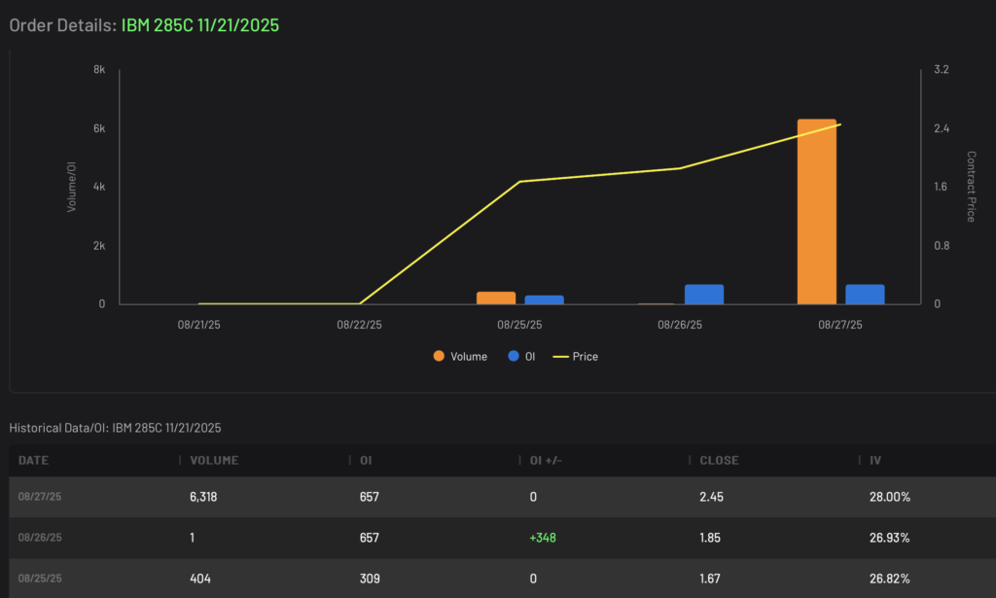This screenshot has width=996, height=598.
Task: Toggle the Price legend item
Action: [576, 357]
